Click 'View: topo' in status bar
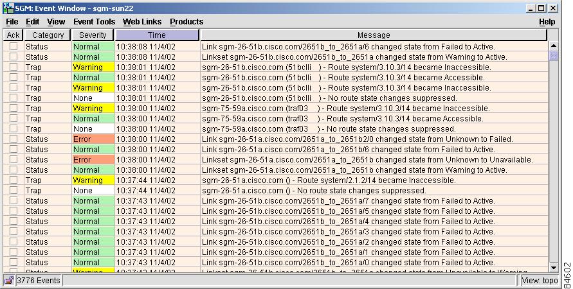 pos(540,280)
